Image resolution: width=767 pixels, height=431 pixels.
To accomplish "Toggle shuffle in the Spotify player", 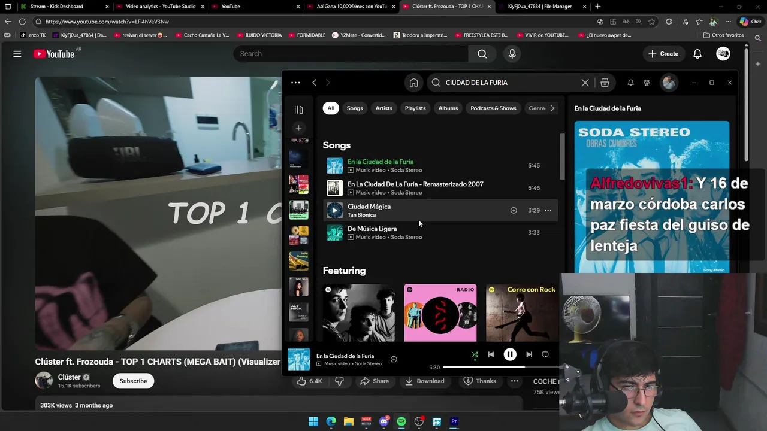I will pyautogui.click(x=475, y=354).
